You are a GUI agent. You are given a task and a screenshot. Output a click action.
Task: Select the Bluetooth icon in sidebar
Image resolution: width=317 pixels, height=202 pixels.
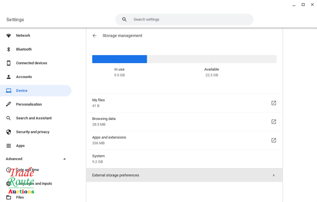coord(8,49)
